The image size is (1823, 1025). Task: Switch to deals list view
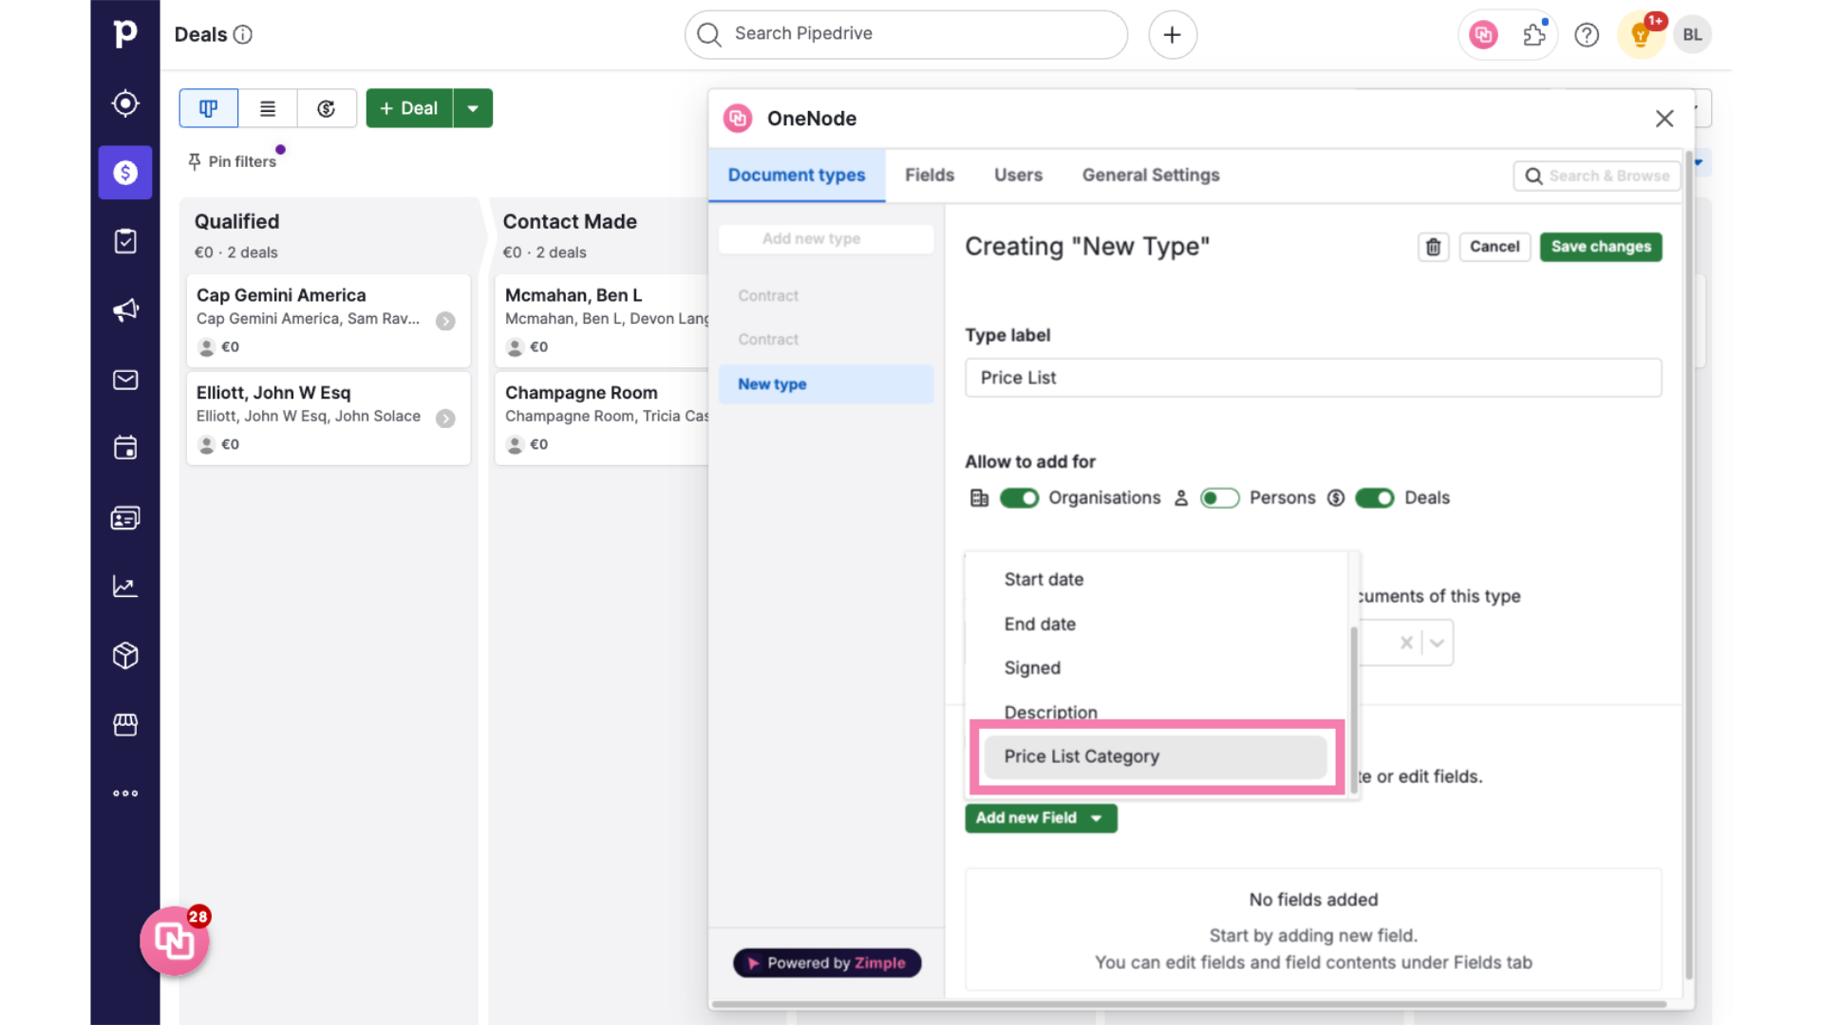point(268,108)
